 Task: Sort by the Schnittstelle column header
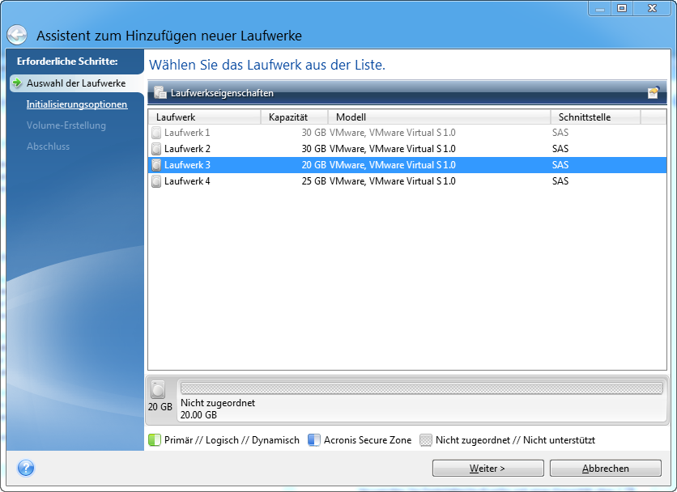click(594, 117)
